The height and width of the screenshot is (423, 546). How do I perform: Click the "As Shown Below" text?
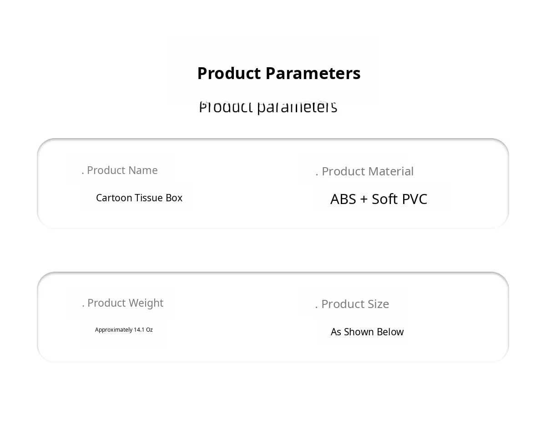coord(367,332)
